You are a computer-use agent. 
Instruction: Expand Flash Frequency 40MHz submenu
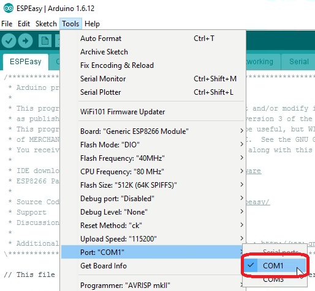pos(153,158)
